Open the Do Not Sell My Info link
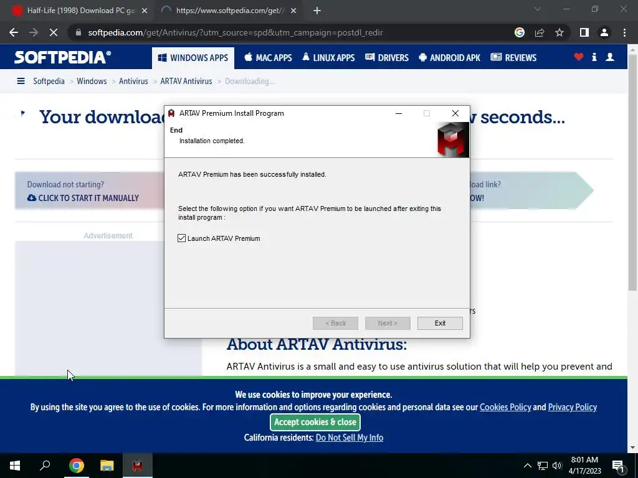 (x=349, y=438)
